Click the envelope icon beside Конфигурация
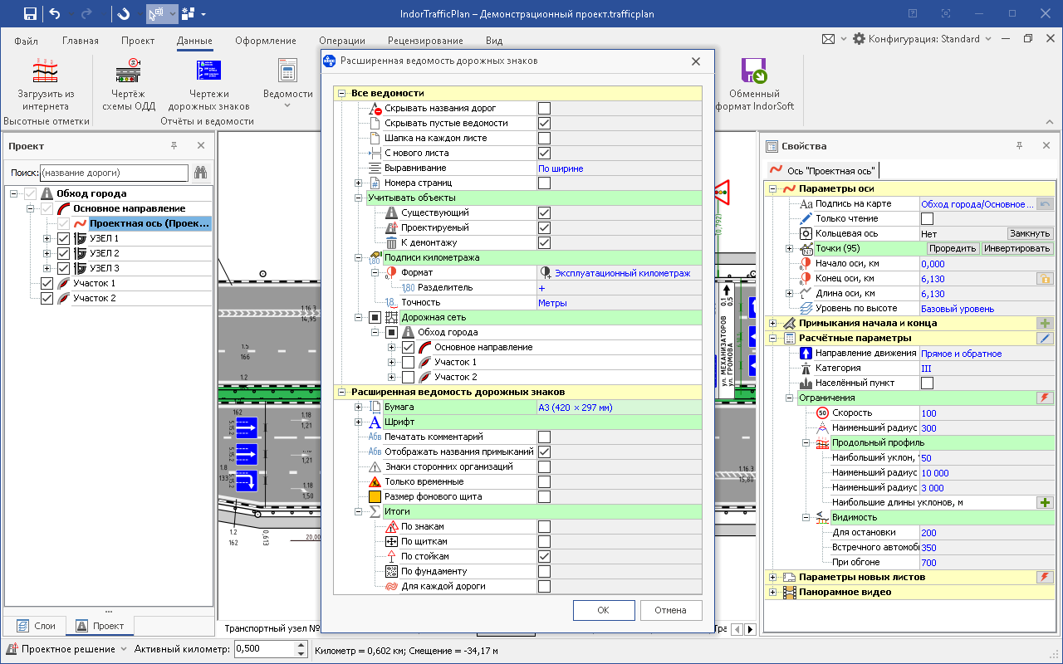 pyautogui.click(x=828, y=39)
